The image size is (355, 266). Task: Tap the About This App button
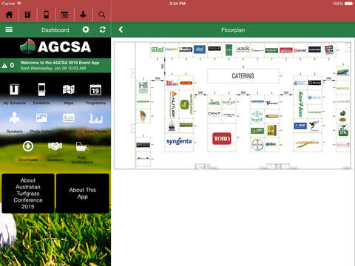pyautogui.click(x=83, y=194)
